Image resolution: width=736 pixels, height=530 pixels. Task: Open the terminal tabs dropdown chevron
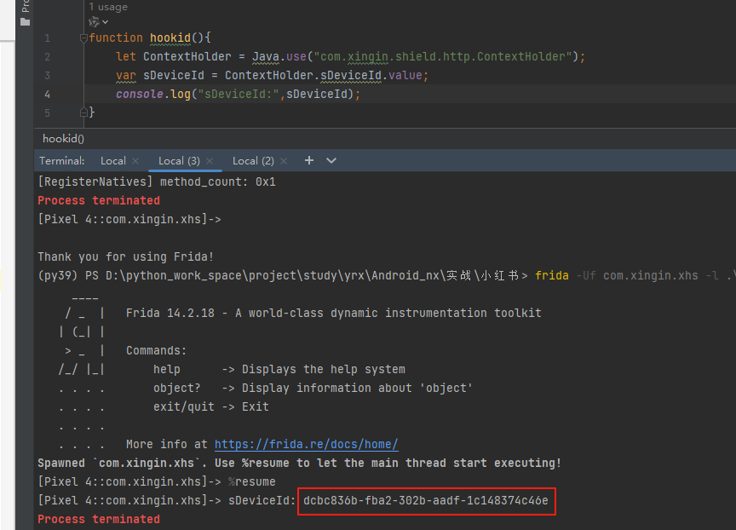(x=331, y=160)
